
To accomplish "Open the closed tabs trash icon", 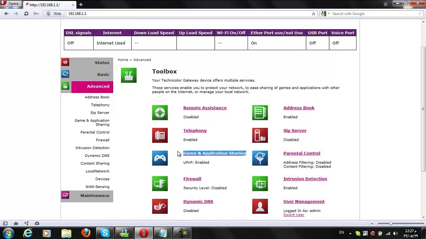I will (x=385, y=4).
